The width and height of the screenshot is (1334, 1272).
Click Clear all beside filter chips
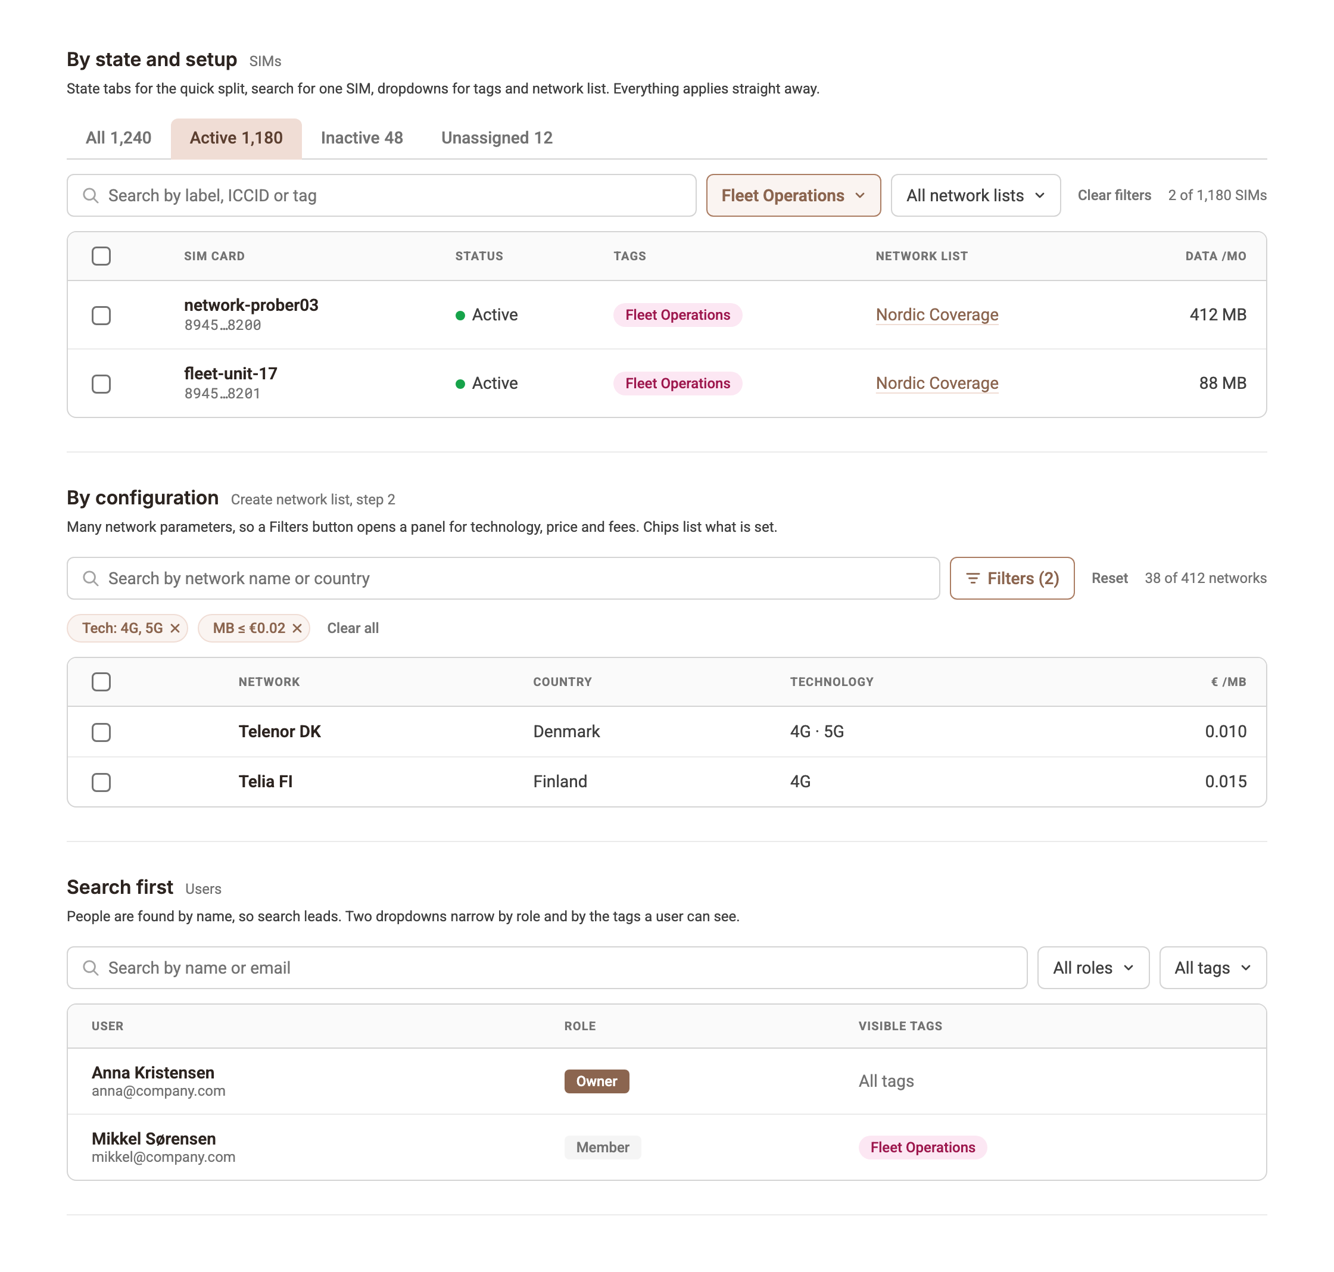(353, 628)
